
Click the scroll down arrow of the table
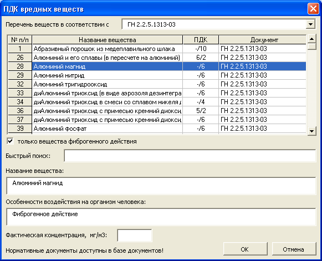click(311, 131)
